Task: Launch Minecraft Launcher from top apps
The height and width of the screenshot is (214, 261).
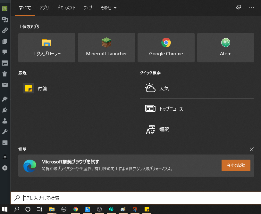Action: [106, 47]
